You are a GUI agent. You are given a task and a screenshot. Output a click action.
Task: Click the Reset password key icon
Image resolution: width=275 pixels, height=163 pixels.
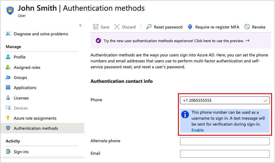[x=149, y=27]
